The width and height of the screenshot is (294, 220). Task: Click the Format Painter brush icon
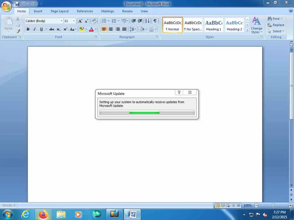click(18, 31)
